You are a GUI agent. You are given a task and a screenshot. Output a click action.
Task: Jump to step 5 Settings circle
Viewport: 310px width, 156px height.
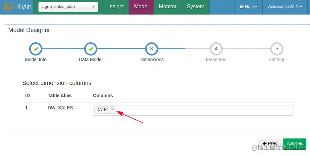(x=277, y=49)
